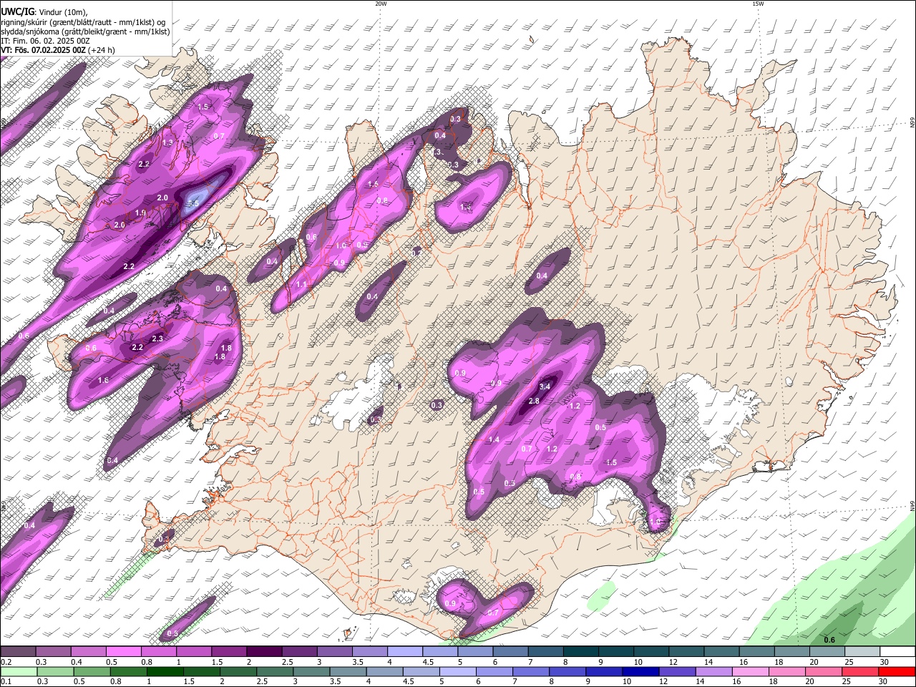Click the red swatch labeled 30 in lower scale
The image size is (916, 687).
tap(897, 671)
